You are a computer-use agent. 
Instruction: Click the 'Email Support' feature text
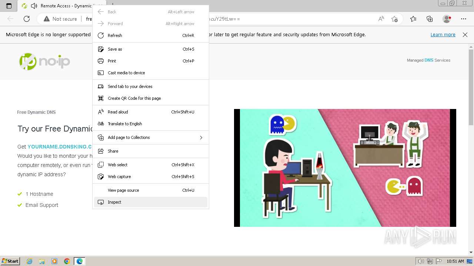click(42, 205)
